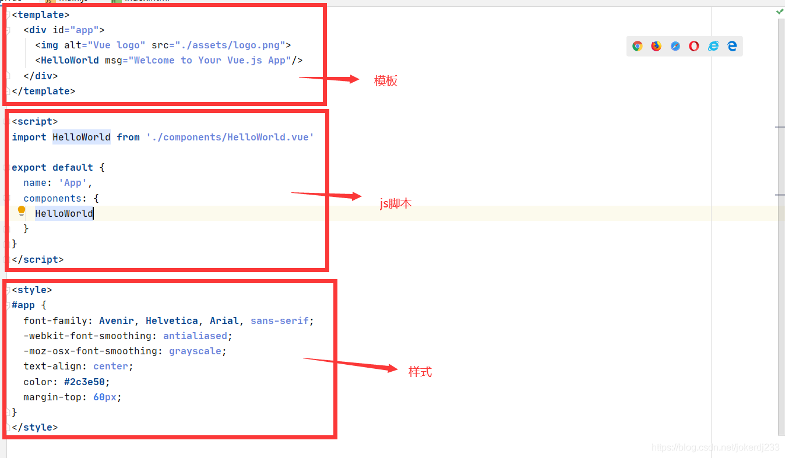The width and height of the screenshot is (785, 458).
Task: Click the editor vertical scrollbar
Action: coord(781,227)
